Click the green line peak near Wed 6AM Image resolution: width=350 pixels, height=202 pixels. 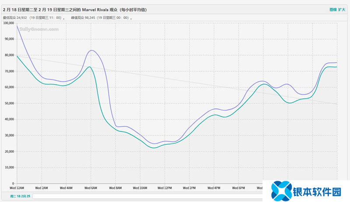tap(89, 67)
